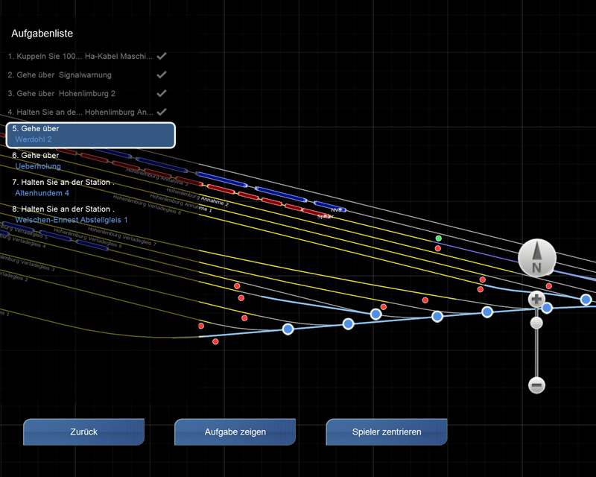Select highlighted task 5 Werdohl 2
The image size is (596, 477).
point(90,135)
